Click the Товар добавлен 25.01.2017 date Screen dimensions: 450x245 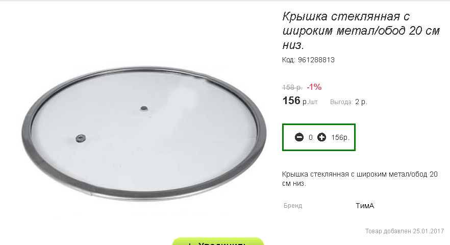[405, 231]
